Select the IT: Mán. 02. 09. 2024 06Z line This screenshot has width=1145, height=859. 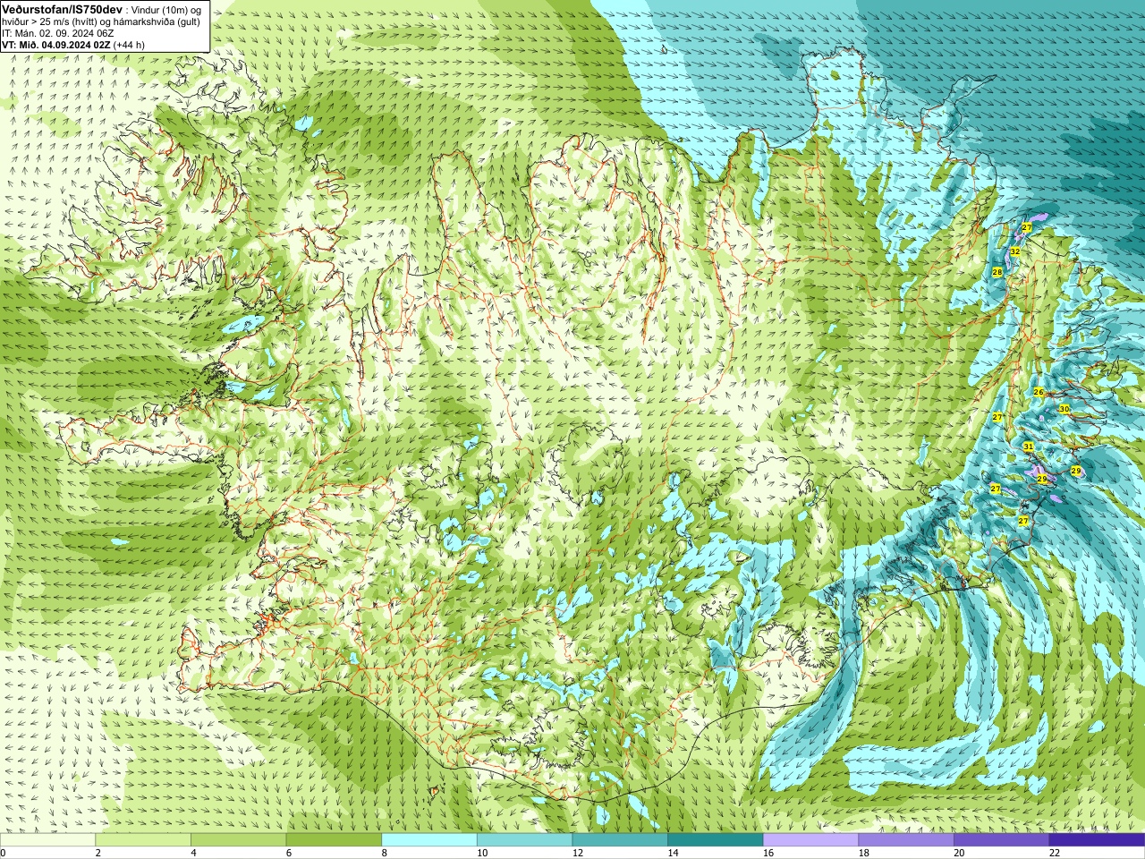(x=58, y=32)
